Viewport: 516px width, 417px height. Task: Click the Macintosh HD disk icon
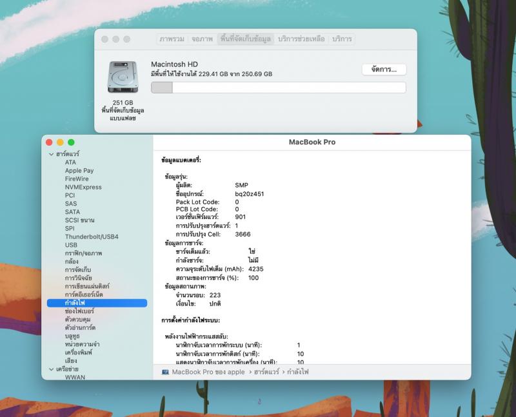coord(123,77)
